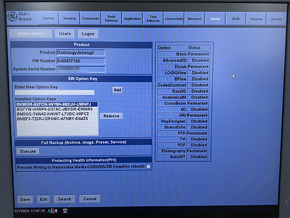
Task: Click the HW Number field 0x00A7F134
Action: pyautogui.click(x=81, y=61)
